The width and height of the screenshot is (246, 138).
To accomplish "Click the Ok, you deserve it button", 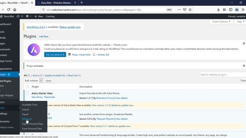I will [x=55, y=54].
